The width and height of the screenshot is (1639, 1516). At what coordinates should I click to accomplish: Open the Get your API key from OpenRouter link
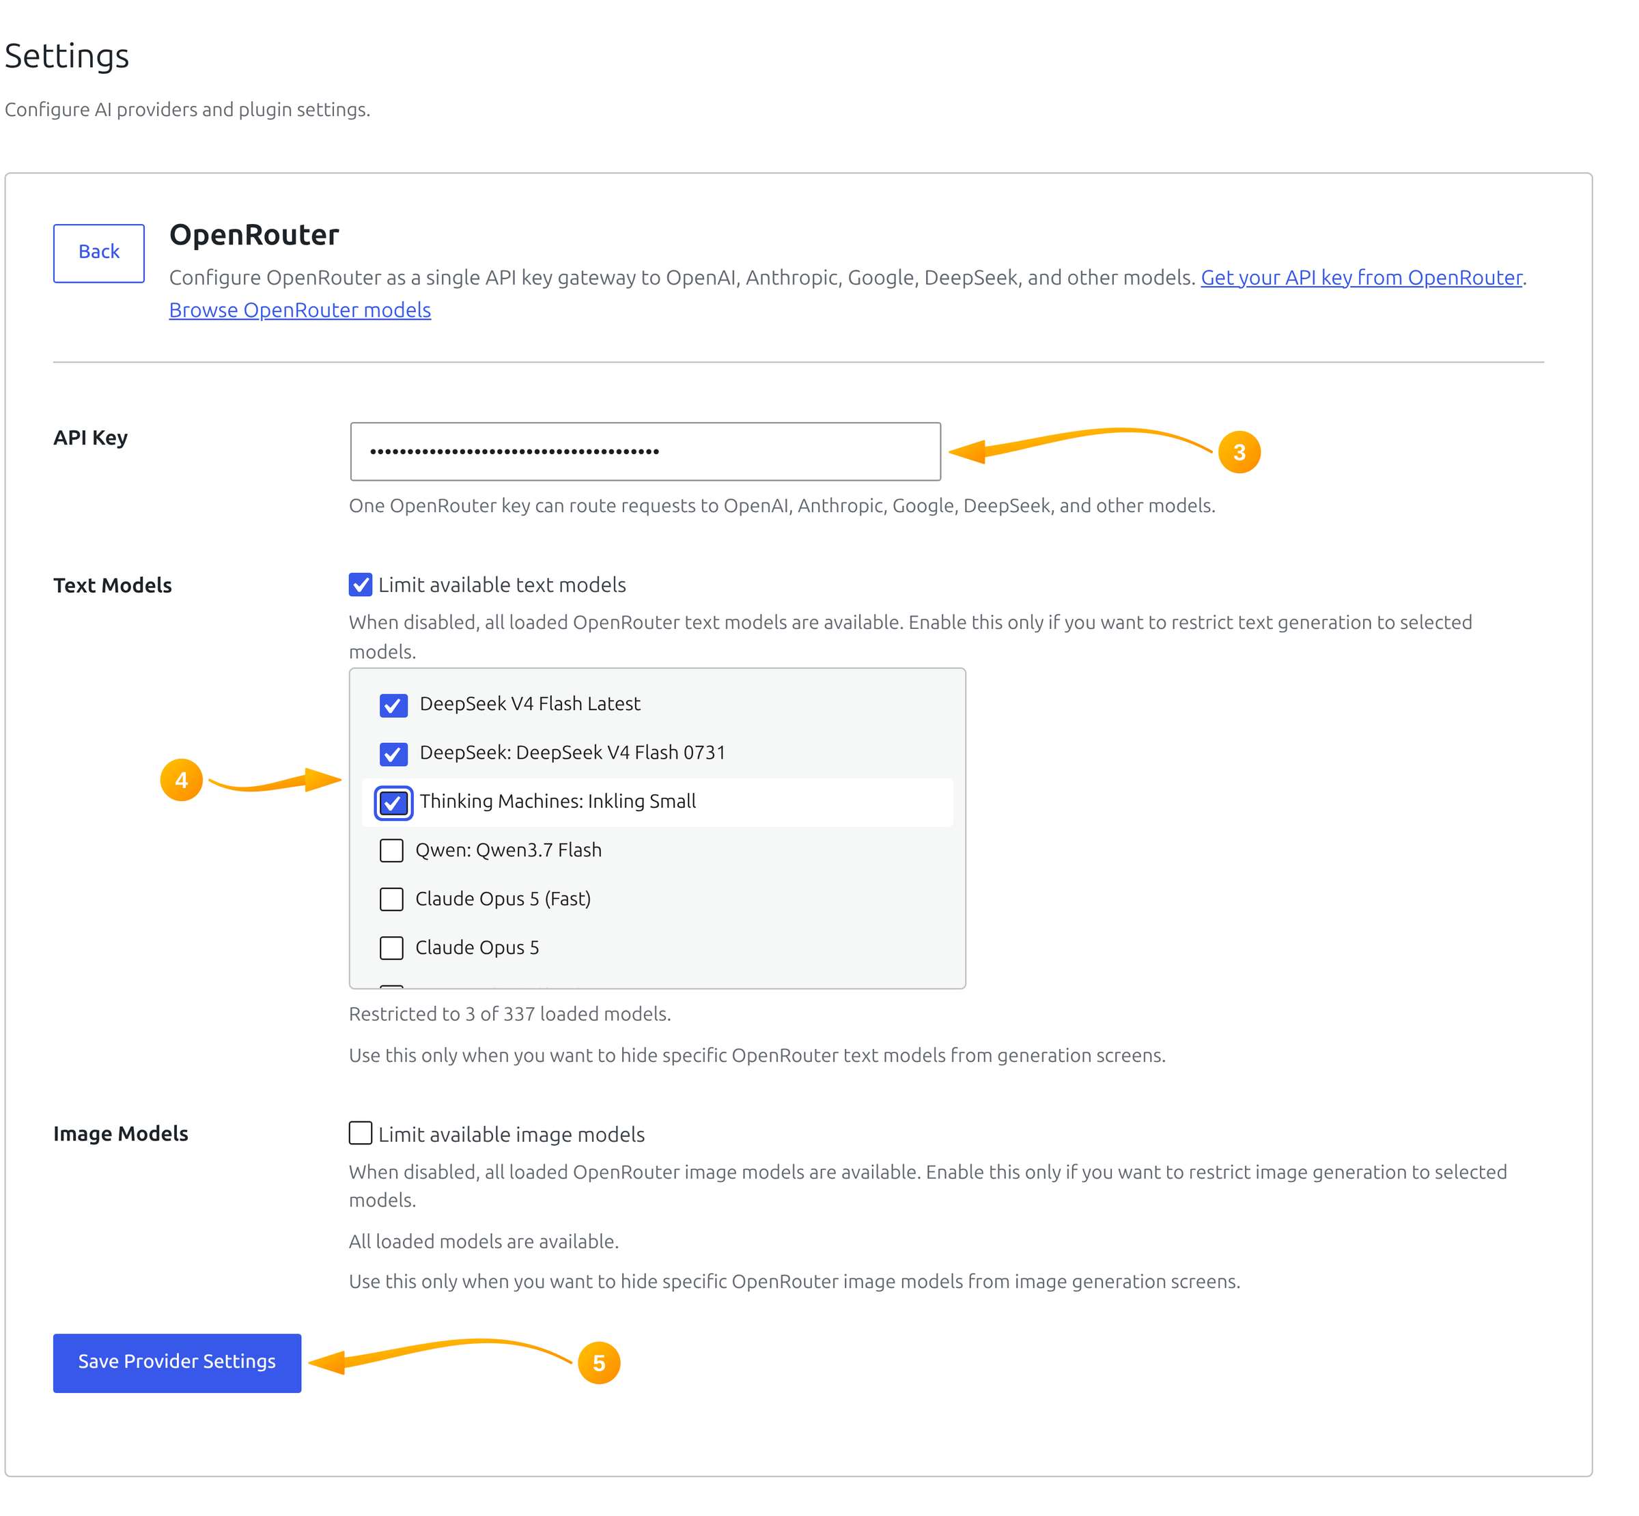coord(1360,277)
